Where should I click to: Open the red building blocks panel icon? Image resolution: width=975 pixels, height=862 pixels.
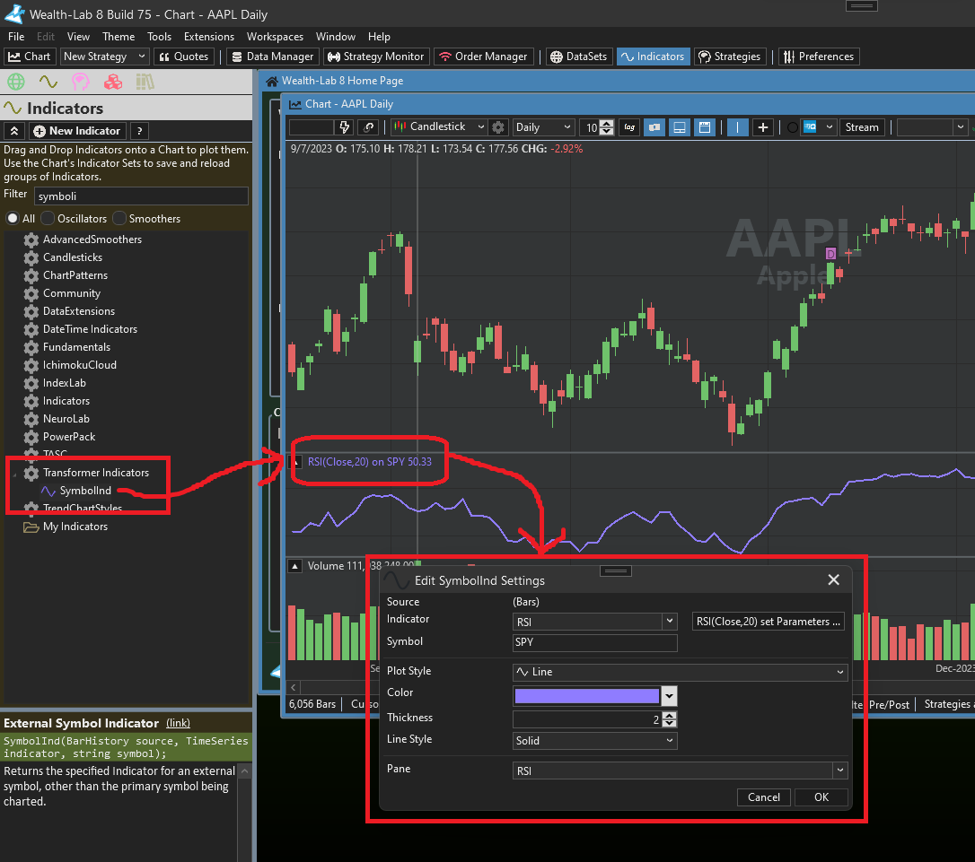click(x=112, y=83)
